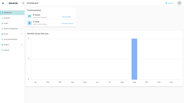Click the envelope unread messages icon
The height and width of the screenshot is (103, 184).
(x=30, y=16)
